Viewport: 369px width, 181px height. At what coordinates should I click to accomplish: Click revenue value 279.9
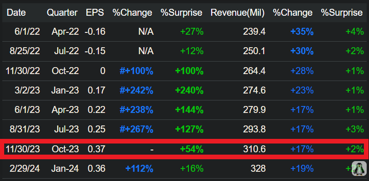point(254,110)
